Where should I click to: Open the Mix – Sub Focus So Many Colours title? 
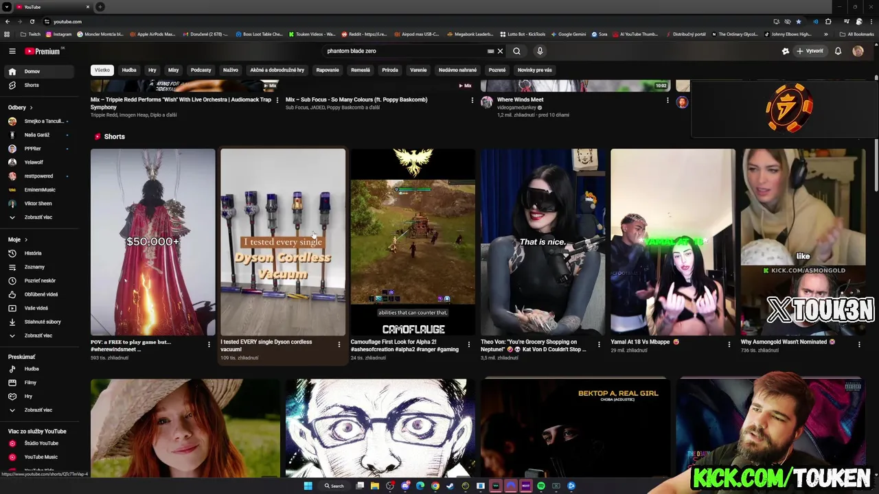[356, 99]
